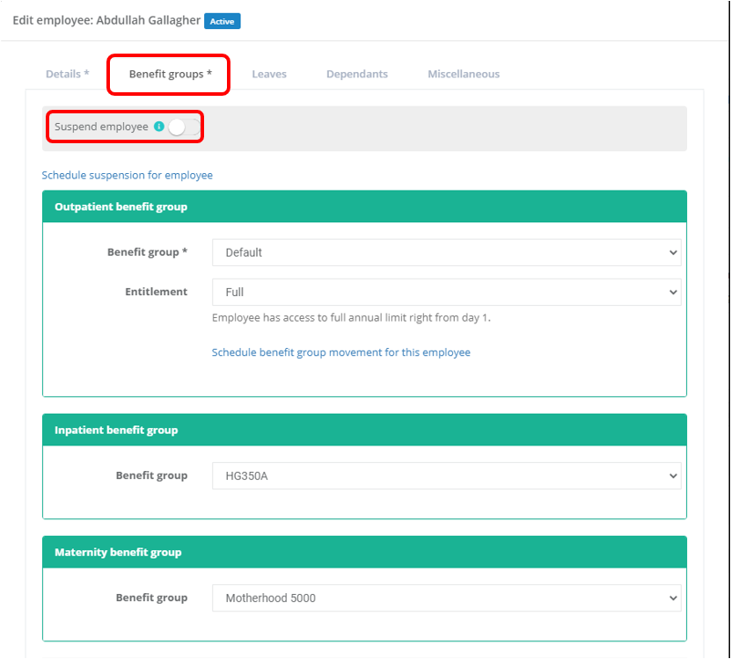Go to the Dependants tab
This screenshot has width=731, height=659.
pyautogui.click(x=356, y=75)
